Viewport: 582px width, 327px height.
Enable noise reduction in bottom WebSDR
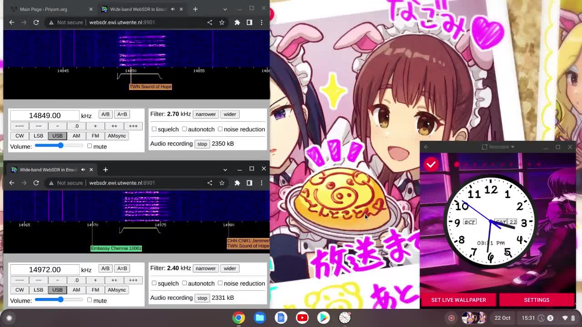(x=220, y=283)
